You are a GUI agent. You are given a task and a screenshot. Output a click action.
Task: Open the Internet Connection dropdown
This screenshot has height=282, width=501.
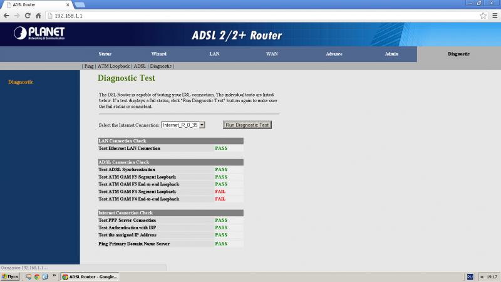click(x=183, y=125)
